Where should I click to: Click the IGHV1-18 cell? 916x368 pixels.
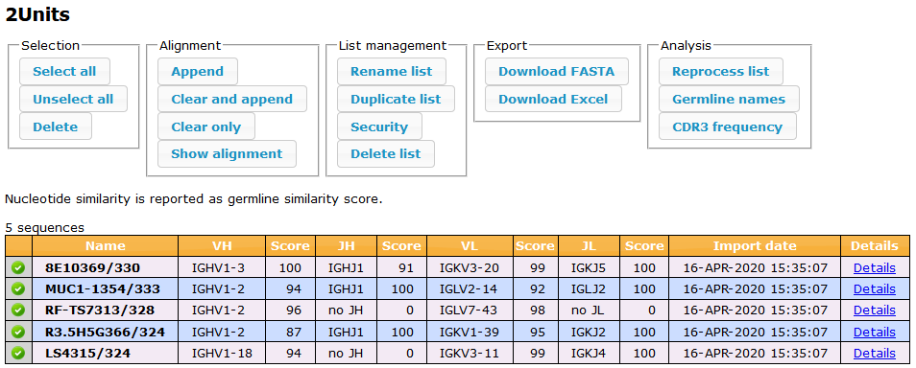click(222, 354)
